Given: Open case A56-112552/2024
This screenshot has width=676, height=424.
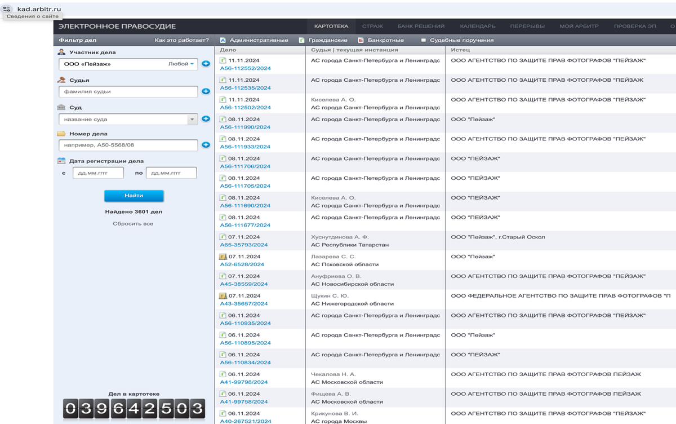Looking at the screenshot, I should click(245, 68).
